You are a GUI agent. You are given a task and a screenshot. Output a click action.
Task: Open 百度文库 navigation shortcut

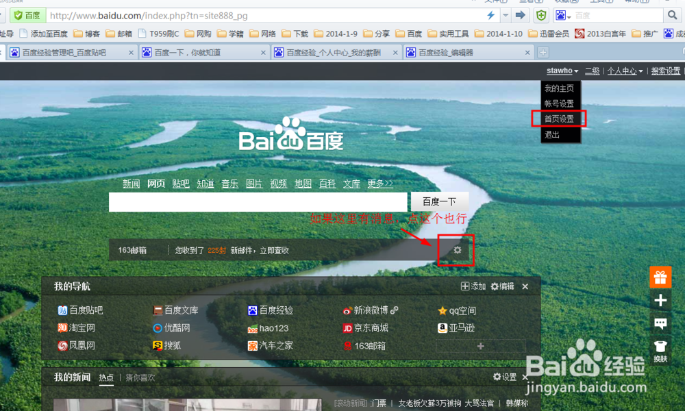click(175, 310)
